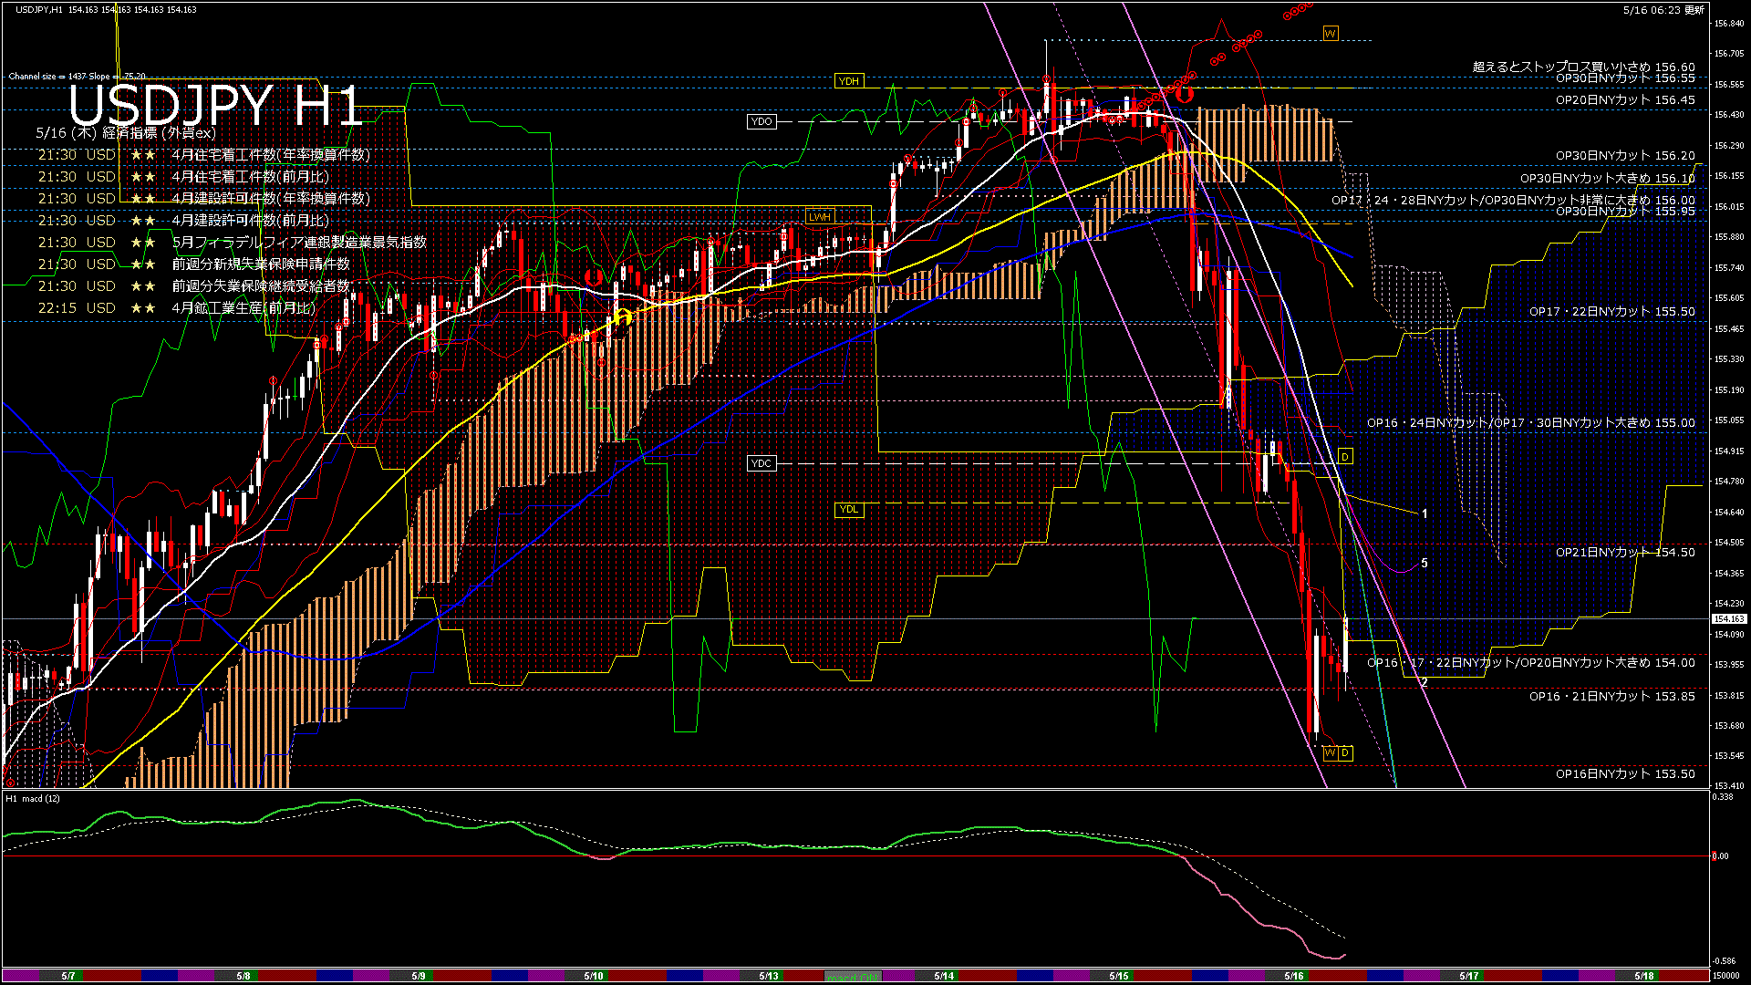This screenshot has height=985, width=1751.
Task: Click the current price tag 154.163
Action: (1729, 619)
